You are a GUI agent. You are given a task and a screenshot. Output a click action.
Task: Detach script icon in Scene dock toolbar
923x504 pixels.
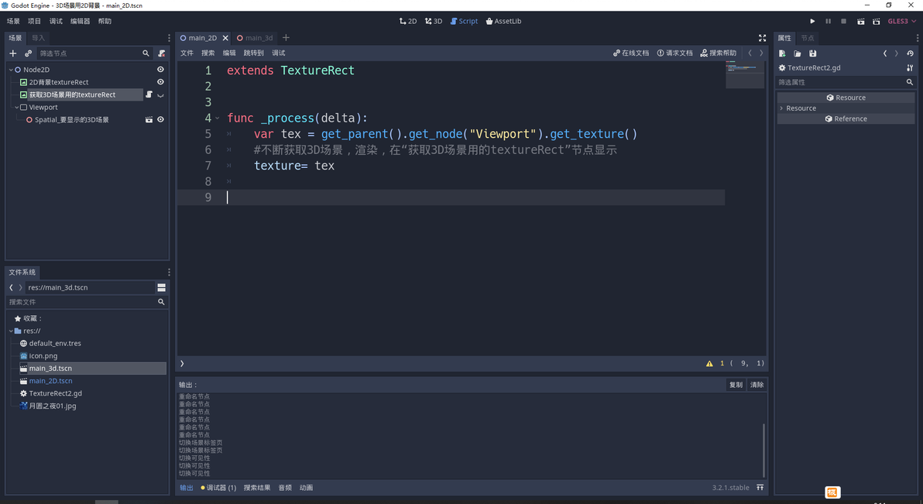pyautogui.click(x=161, y=53)
